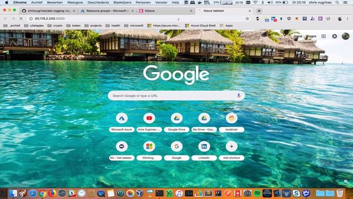Open the Chrome three-dot menu

pyautogui.click(x=347, y=18)
